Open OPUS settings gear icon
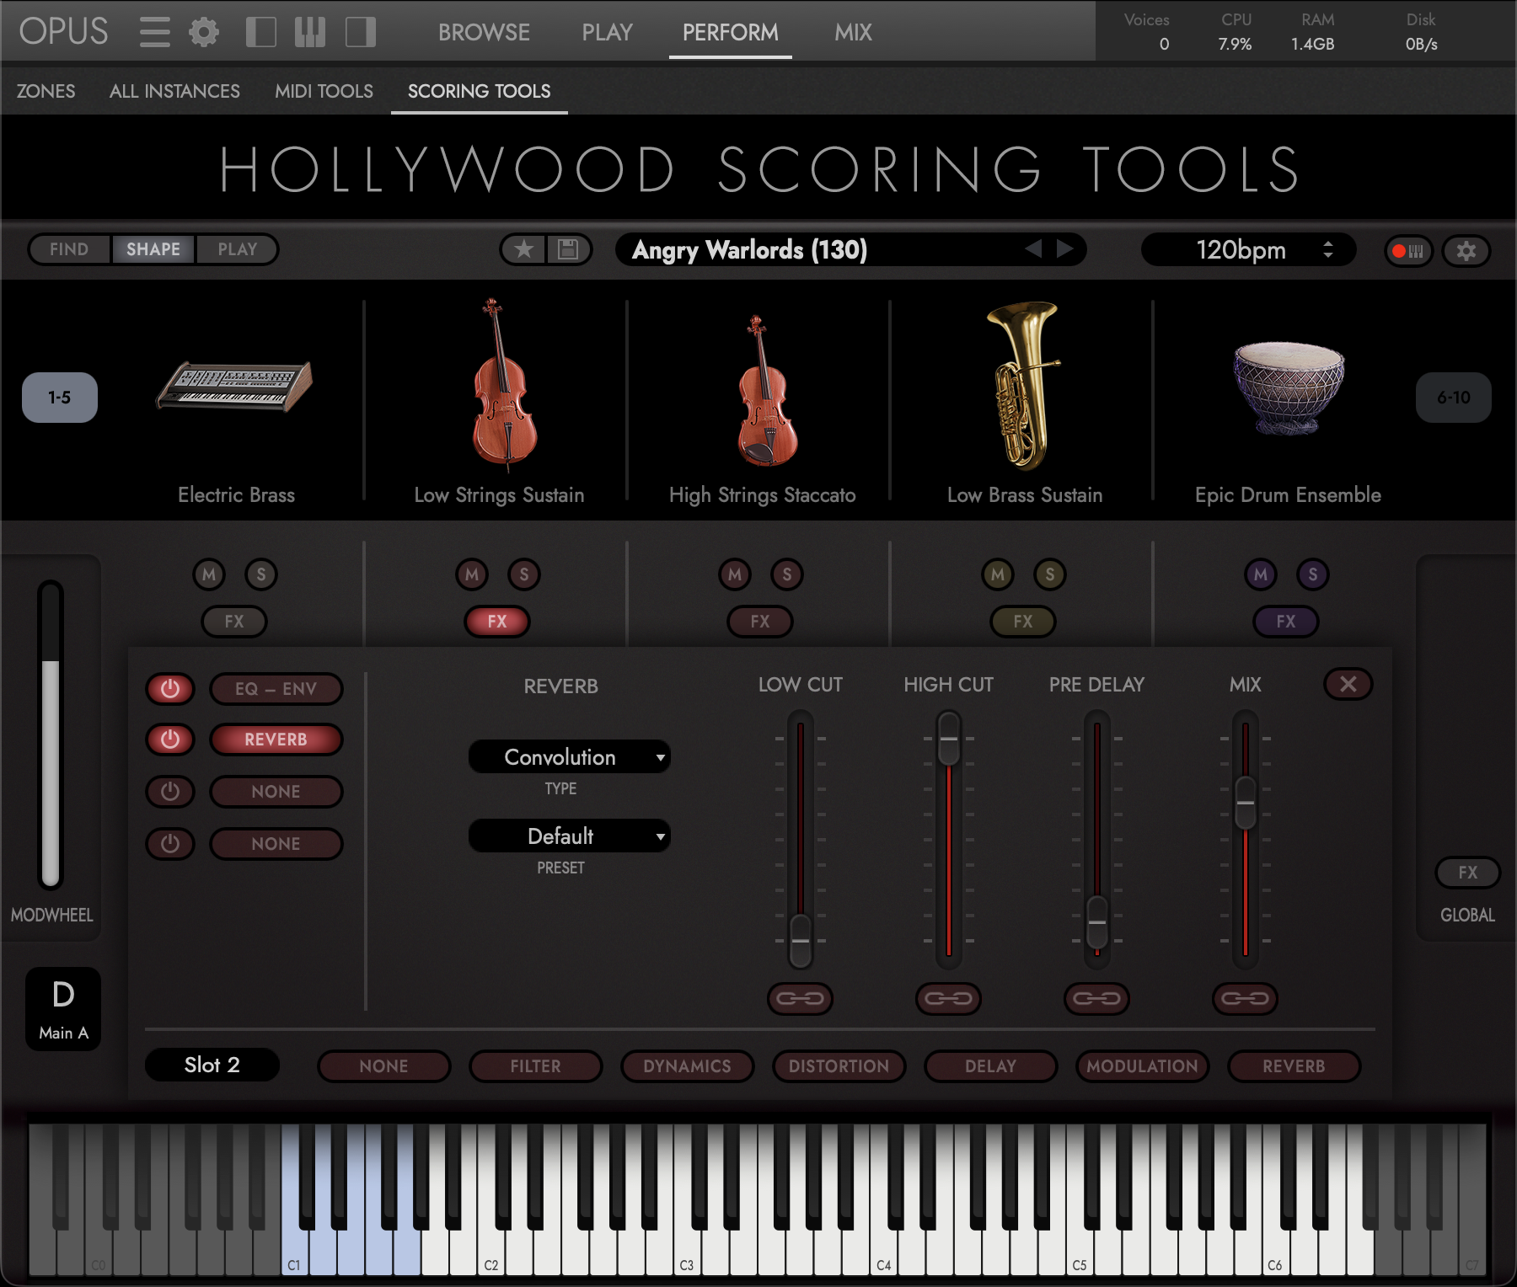 coord(204,32)
